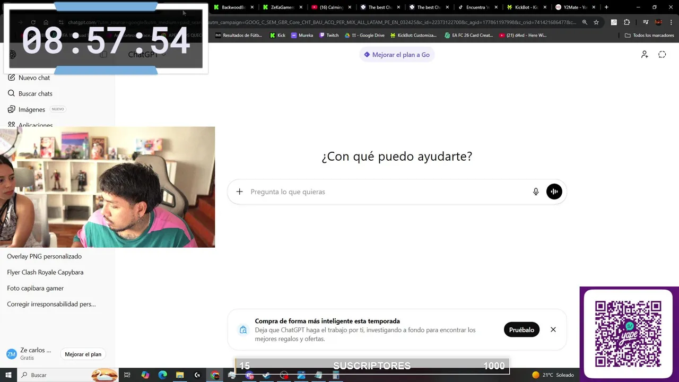Start voice mode with the black waveform button
This screenshot has width=679, height=382.
pyautogui.click(x=554, y=192)
